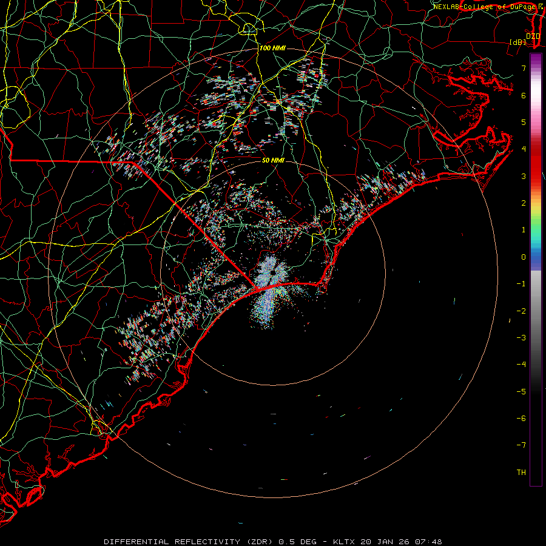Click the dark radar site spot at ring center
546x546 pixels.
pos(272,272)
